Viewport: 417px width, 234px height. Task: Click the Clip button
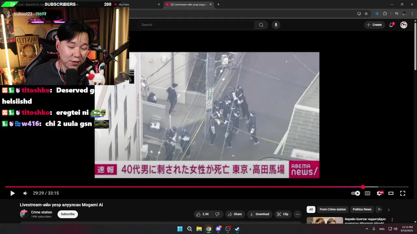click(x=282, y=214)
